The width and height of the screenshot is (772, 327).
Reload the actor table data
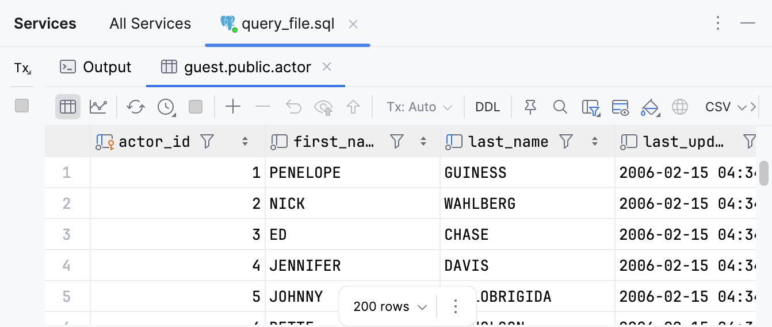pos(136,107)
